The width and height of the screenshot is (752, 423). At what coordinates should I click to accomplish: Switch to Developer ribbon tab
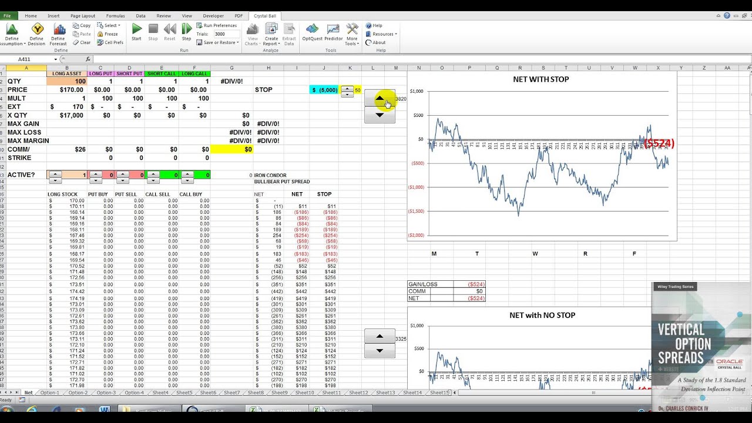[213, 16]
